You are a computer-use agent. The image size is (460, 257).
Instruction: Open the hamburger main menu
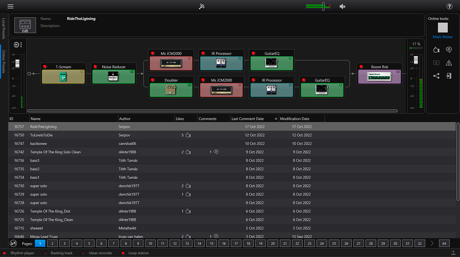point(10,7)
